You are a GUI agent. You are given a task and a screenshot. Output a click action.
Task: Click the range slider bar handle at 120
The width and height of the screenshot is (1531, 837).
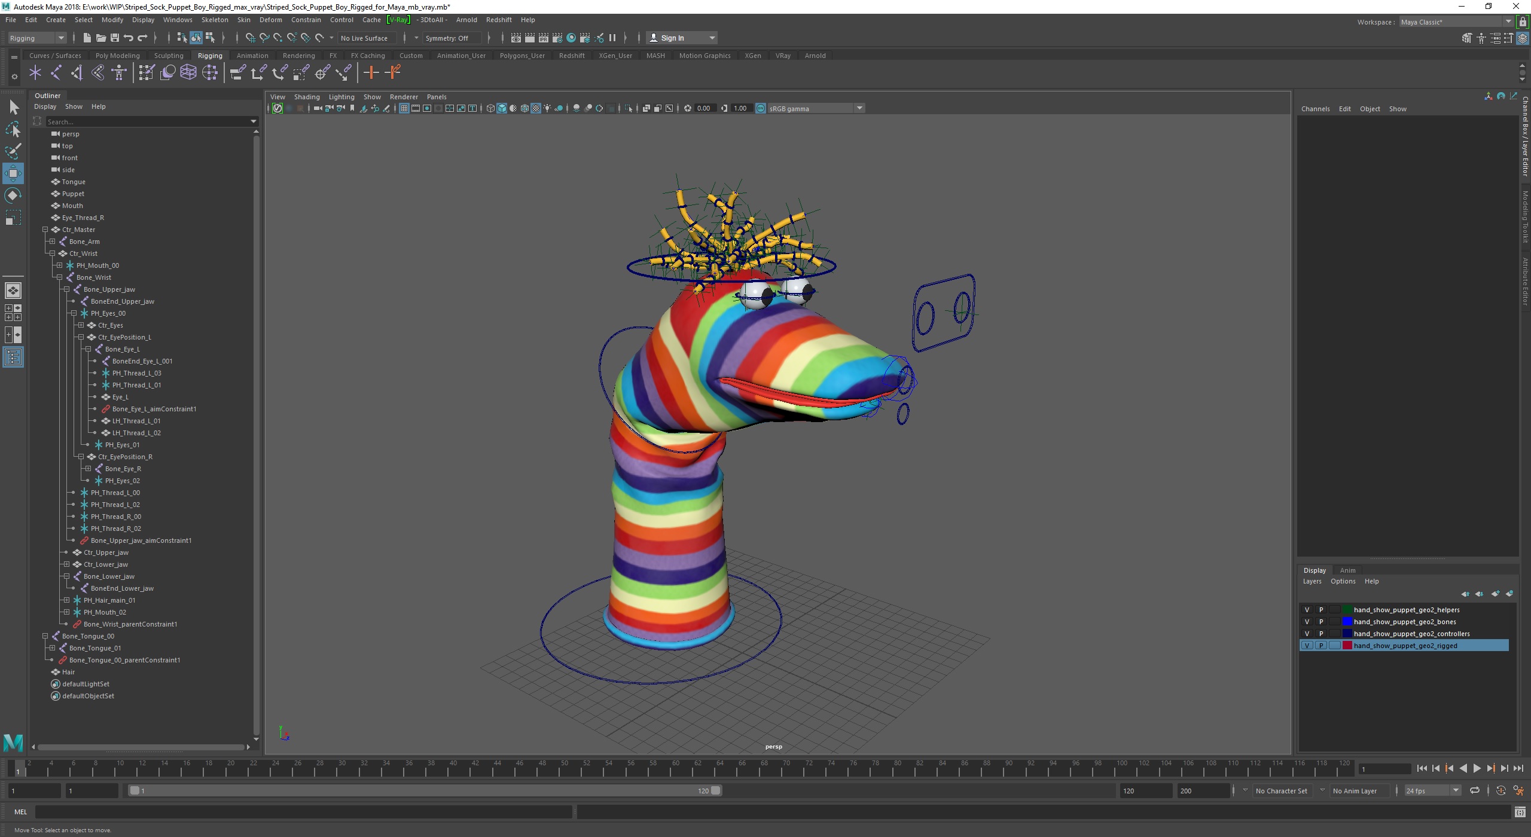point(716,790)
